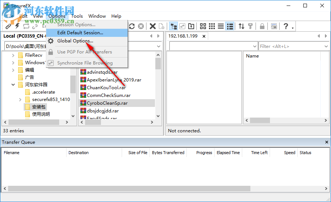Click the Stop circle-X icon
Screen dimensions: 331x202
tap(141, 26)
